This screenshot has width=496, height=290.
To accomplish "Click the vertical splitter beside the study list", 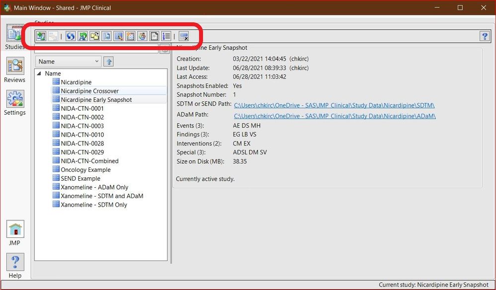I will (x=171, y=153).
